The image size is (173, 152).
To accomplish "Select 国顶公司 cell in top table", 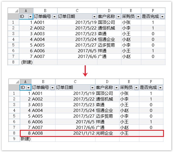I will [109, 22].
